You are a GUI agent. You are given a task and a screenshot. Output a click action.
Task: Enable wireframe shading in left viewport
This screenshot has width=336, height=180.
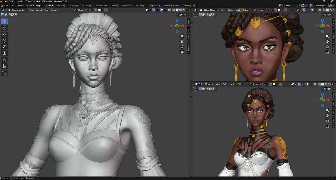pos(174,10)
